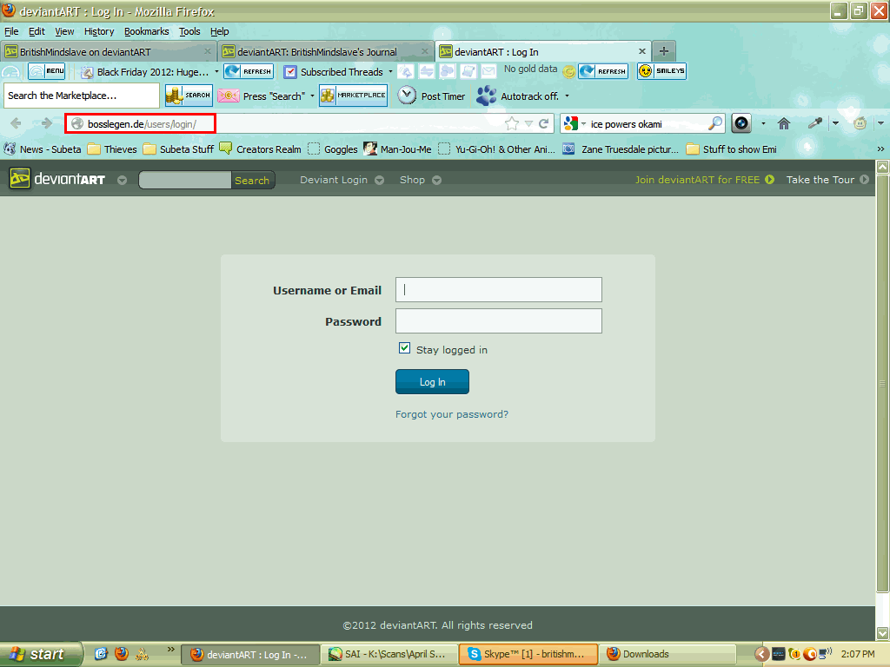Screen dimensions: 890x667
Task: Click the first Refresh icon beside Subscribed Threads
Action: tap(249, 71)
